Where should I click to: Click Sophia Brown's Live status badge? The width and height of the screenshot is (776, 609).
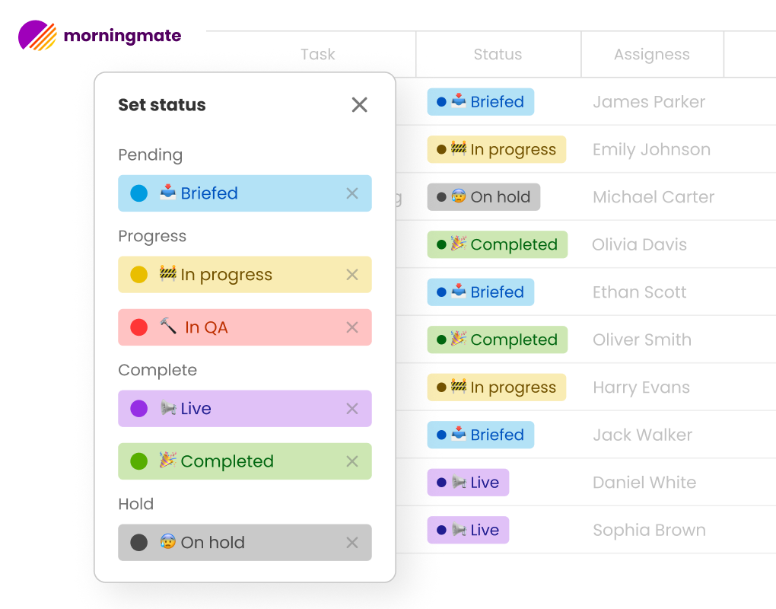coord(468,531)
